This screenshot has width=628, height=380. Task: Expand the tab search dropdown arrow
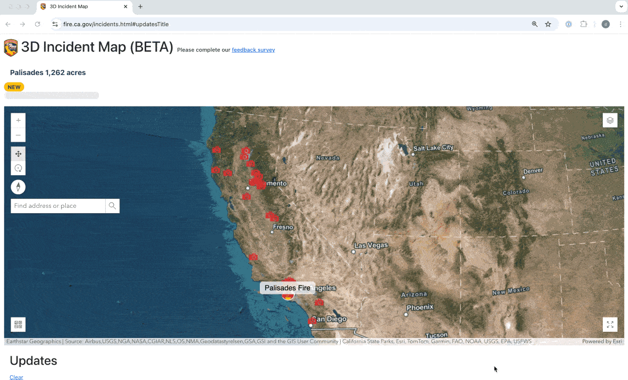pyautogui.click(x=621, y=7)
